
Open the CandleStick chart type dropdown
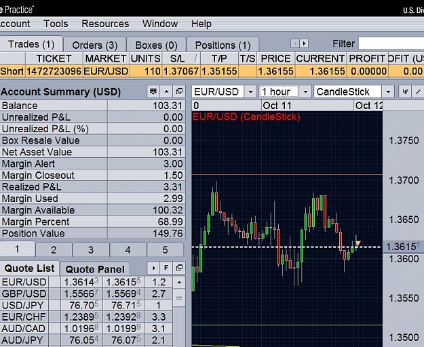(388, 91)
